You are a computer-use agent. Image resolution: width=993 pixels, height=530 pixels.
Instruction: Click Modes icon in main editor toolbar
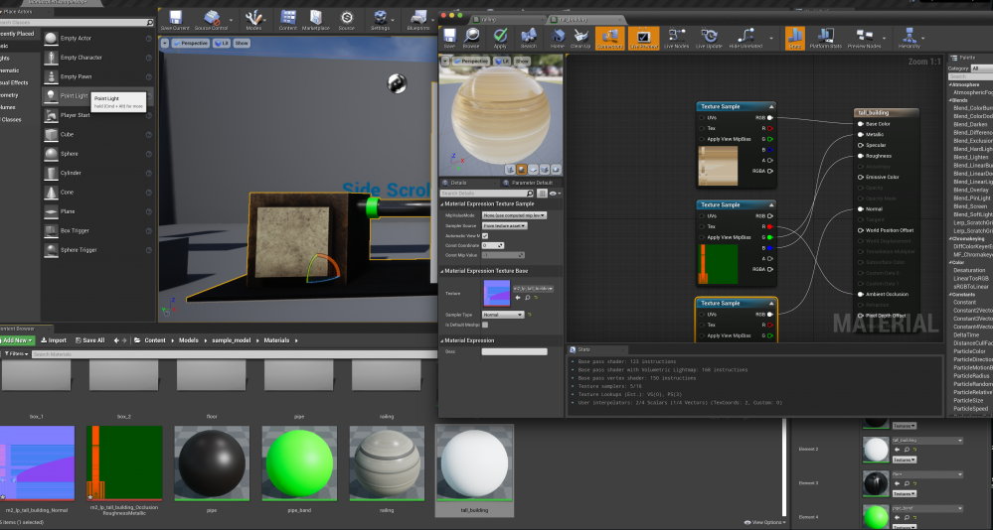coord(253,20)
